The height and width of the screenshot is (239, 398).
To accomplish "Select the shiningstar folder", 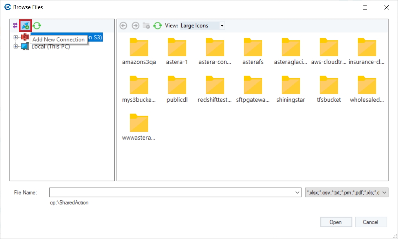I will tap(291, 89).
